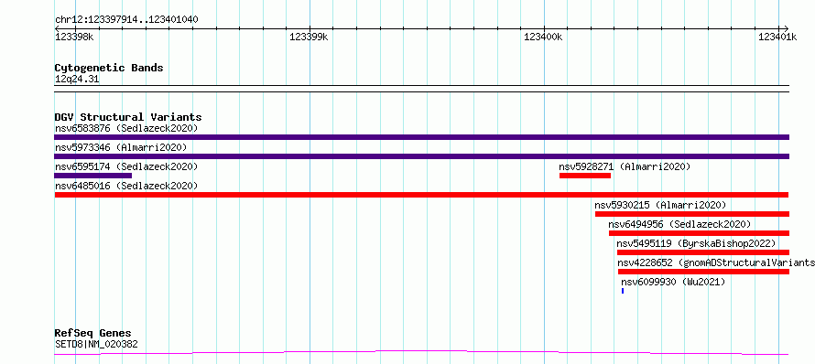
Task: Click the nsv4228652 gnomAD structural variant label
Action: (716, 262)
